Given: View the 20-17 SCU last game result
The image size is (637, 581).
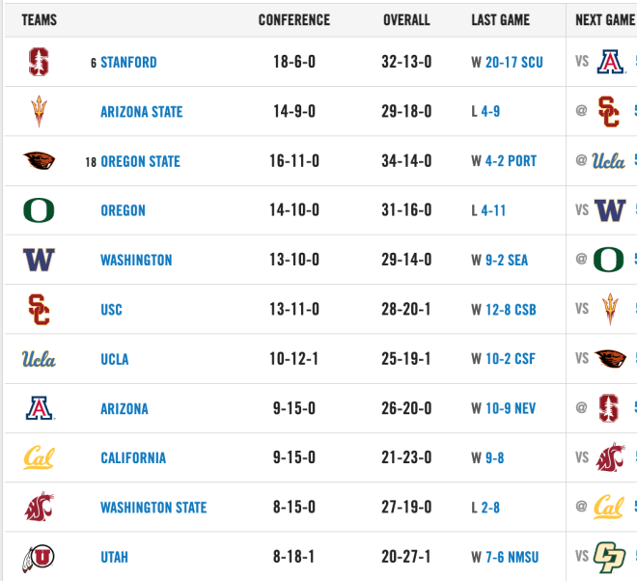Looking at the screenshot, I should (x=513, y=62).
